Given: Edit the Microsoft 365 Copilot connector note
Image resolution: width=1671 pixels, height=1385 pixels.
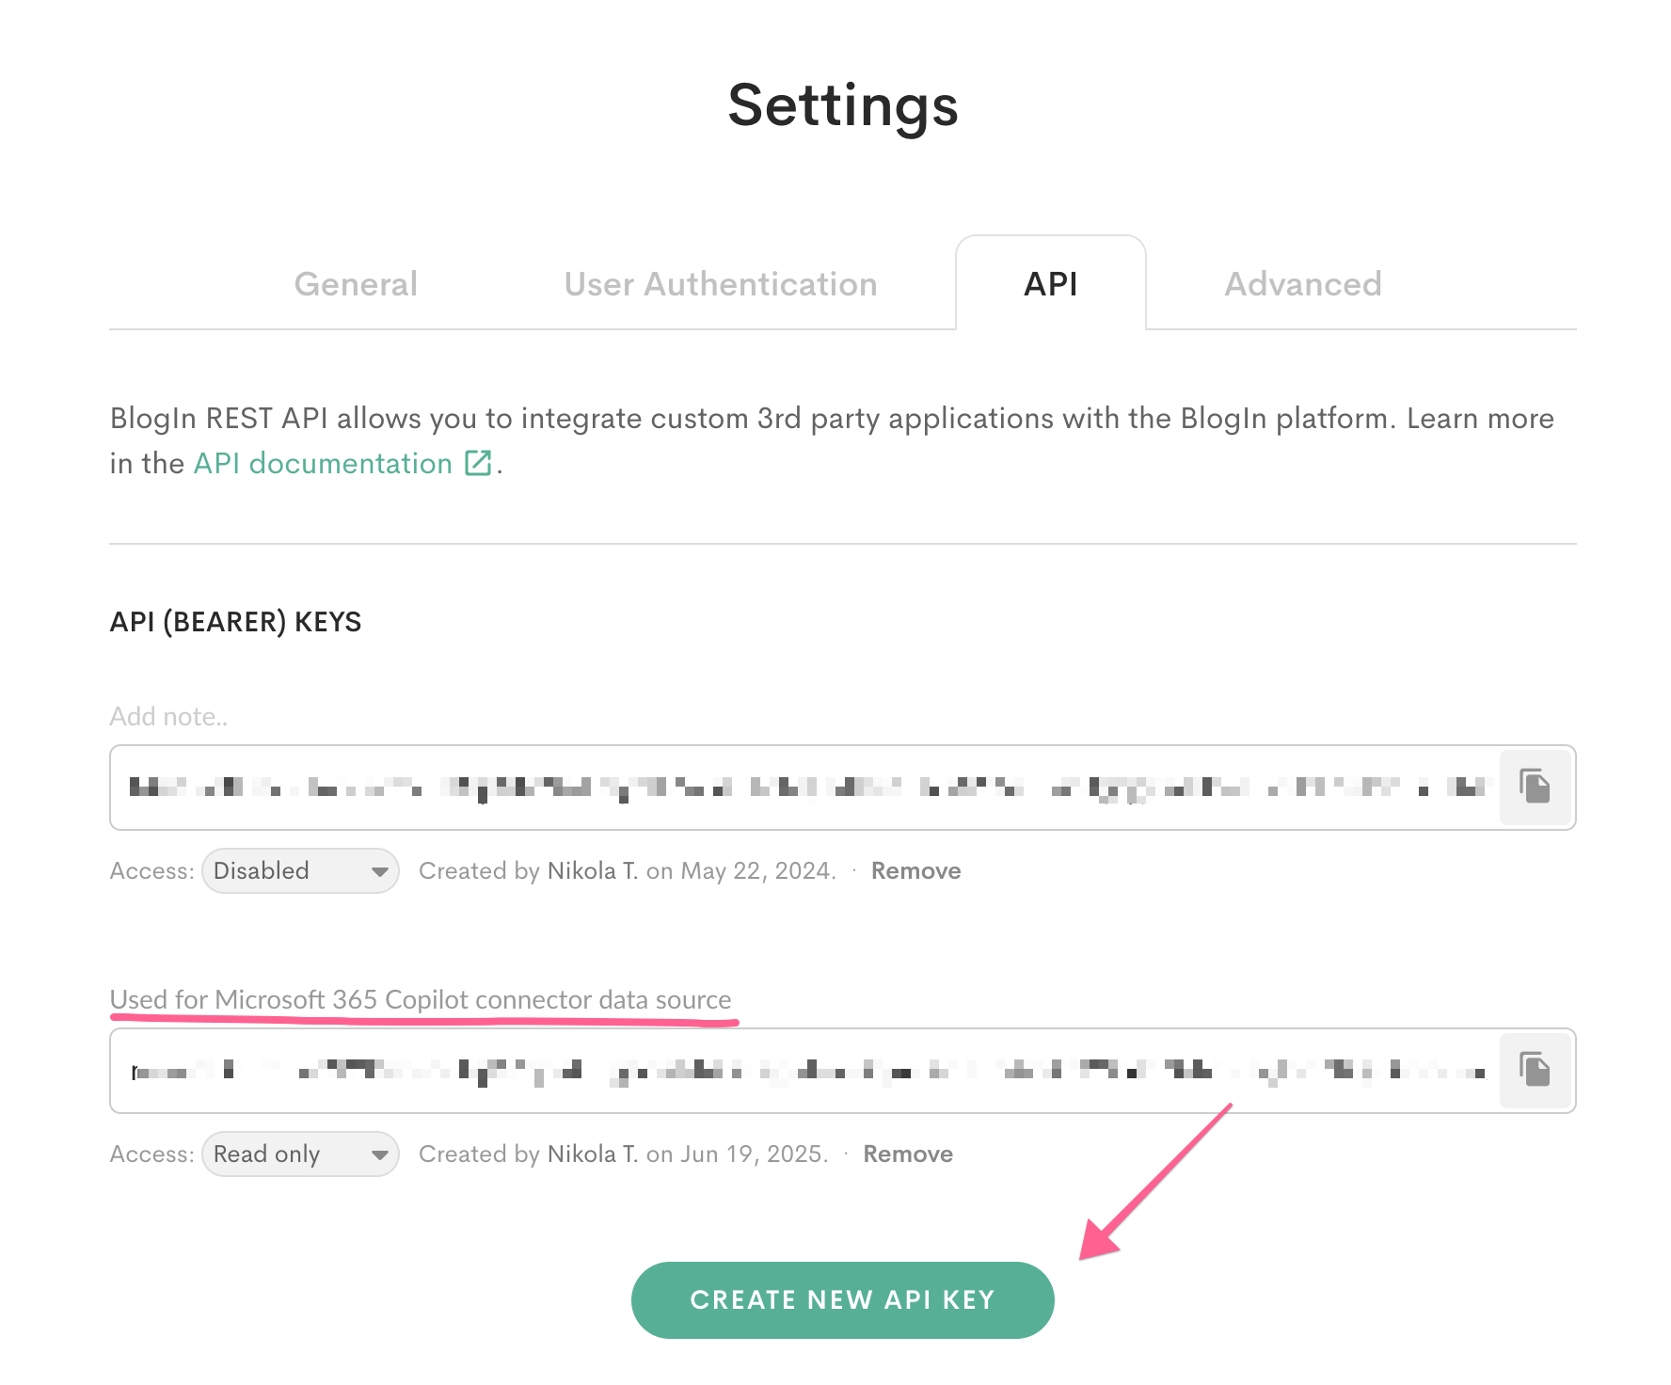Looking at the screenshot, I should 421,1000.
